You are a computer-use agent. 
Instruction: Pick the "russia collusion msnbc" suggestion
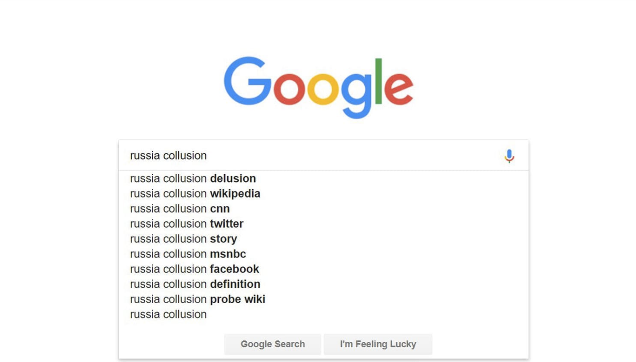click(x=188, y=254)
